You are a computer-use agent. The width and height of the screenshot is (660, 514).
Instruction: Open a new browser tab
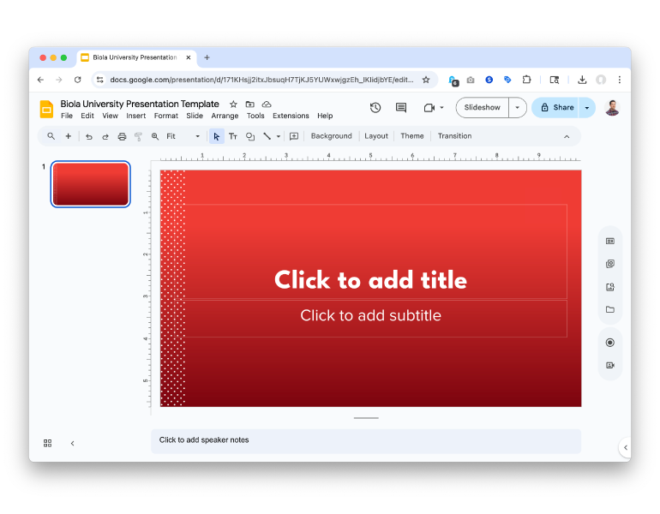(207, 57)
